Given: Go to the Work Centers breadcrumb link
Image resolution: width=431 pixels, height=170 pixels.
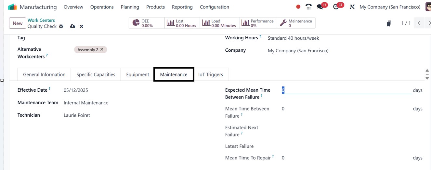Looking at the screenshot, I should click(x=41, y=20).
